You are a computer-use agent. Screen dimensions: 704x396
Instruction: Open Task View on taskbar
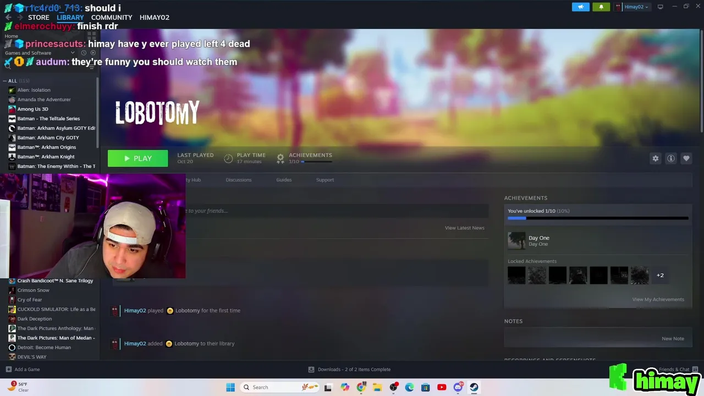click(x=328, y=387)
